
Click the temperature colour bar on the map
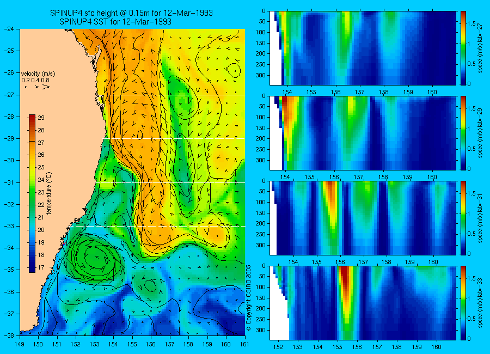(32, 193)
